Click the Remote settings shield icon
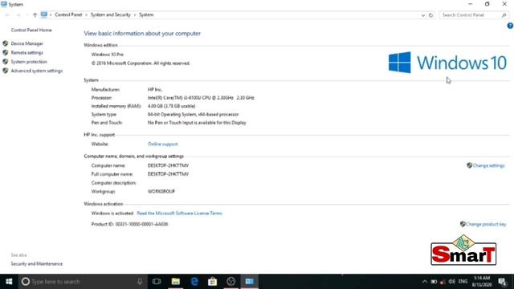The image size is (514, 289). coord(6,52)
